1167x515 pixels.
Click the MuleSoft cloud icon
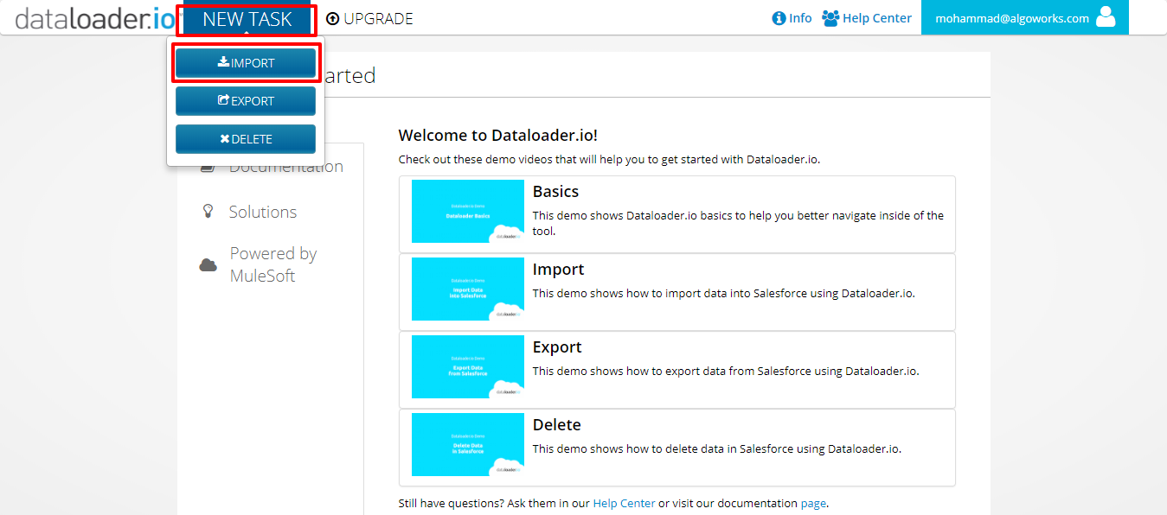(208, 265)
